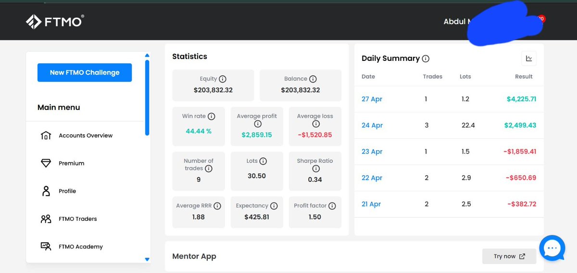Click the sidebar scroll up arrow
577x273 pixels.
click(x=147, y=56)
